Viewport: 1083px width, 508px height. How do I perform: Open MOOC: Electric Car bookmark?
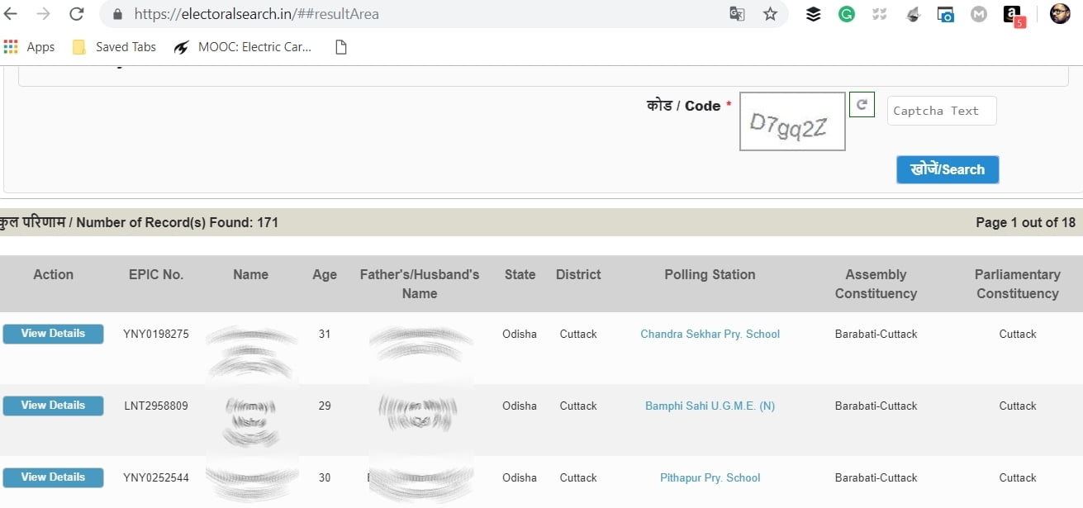click(243, 47)
